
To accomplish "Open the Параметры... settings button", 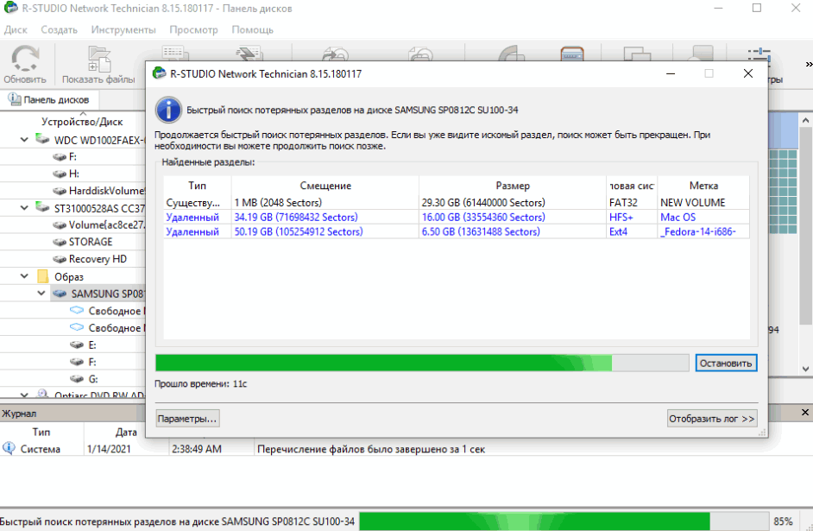I will [x=187, y=419].
